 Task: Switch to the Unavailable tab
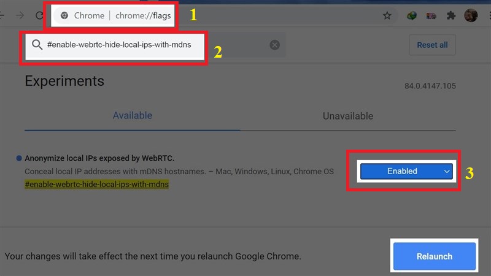348,116
